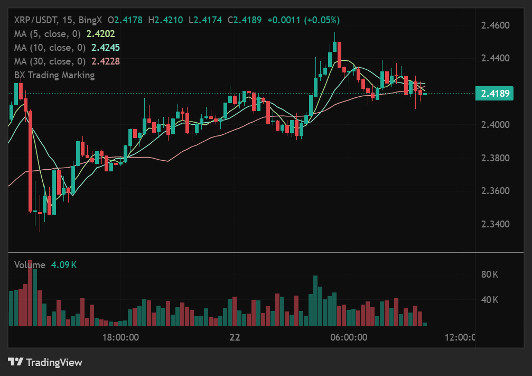Click the 18:00:00 time axis label
This screenshot has width=532, height=376.
click(120, 337)
